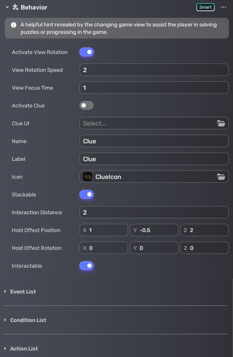This screenshot has height=357, width=233.
Task: Collapse the Behavior section arrow
Action: pos(7,7)
